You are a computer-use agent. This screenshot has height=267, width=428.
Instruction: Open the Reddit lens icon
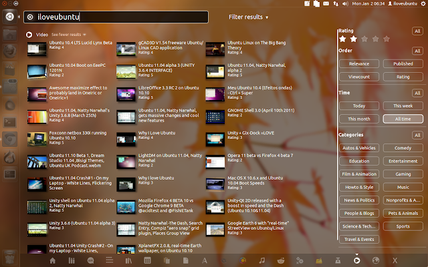pyautogui.click(x=281, y=261)
